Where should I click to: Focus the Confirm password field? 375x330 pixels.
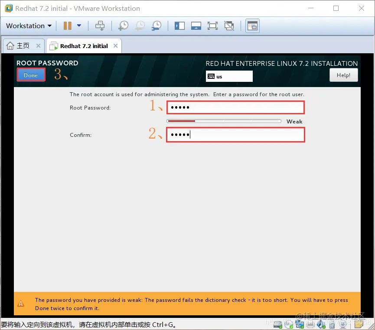[235, 135]
